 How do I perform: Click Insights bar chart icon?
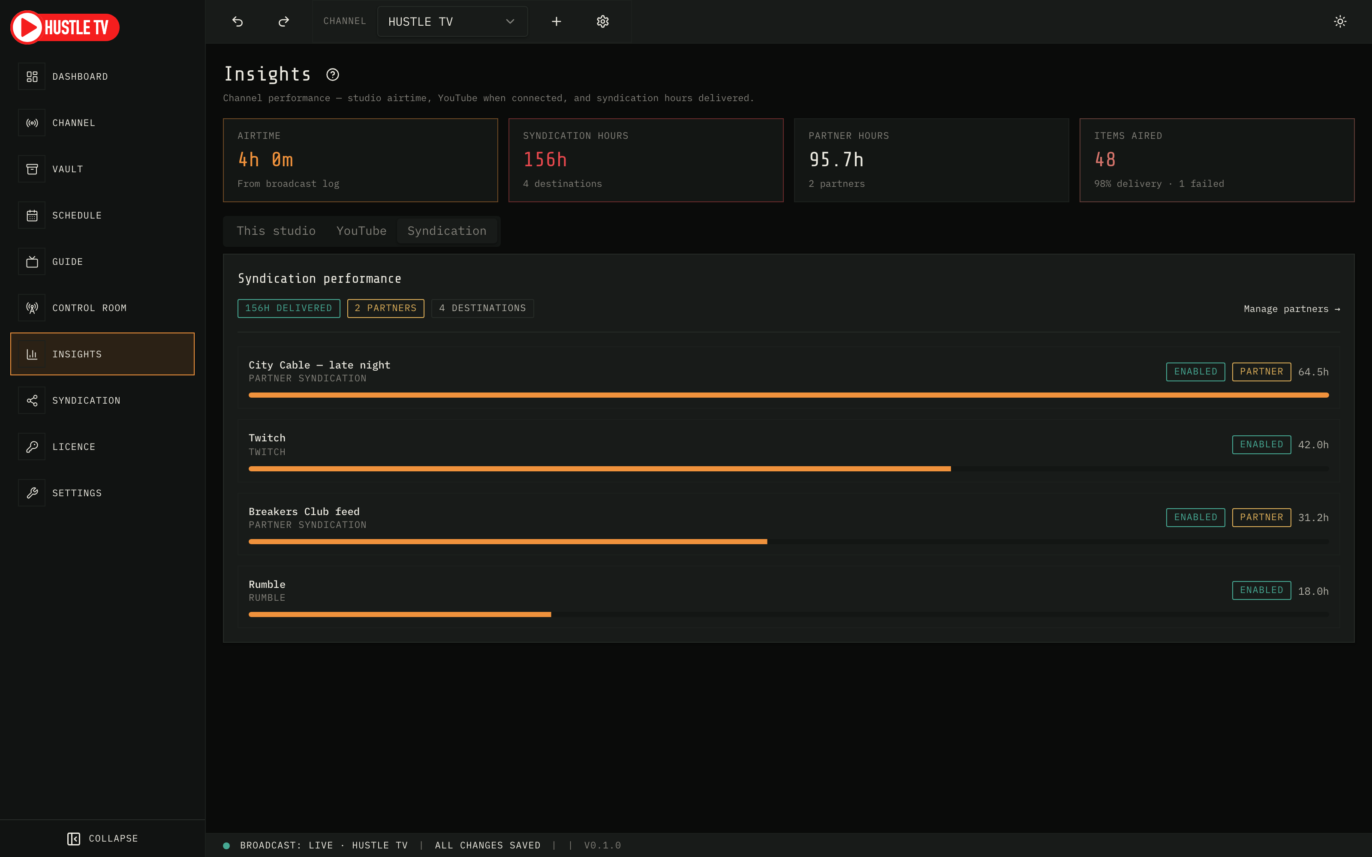pyautogui.click(x=32, y=354)
